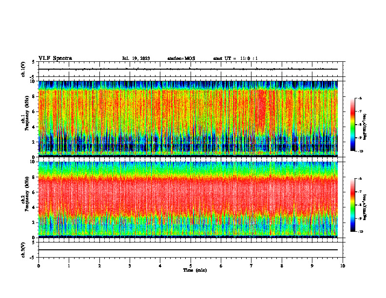Click the "2" time axis tick label
This screenshot has height=298, width=386.
[99, 266]
